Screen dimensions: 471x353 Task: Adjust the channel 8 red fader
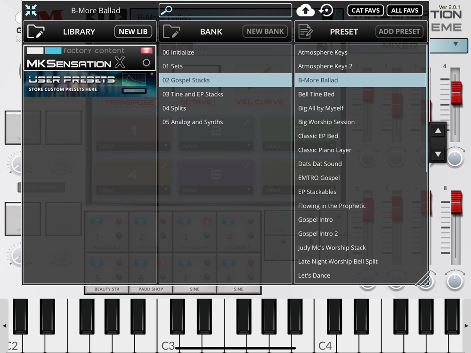point(456,202)
